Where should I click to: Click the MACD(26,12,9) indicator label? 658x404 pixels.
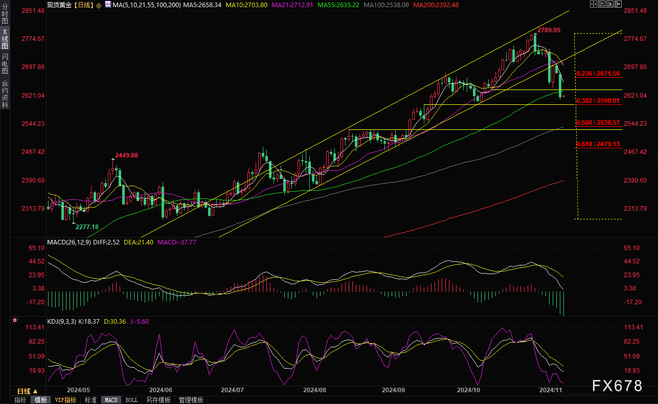pos(68,242)
